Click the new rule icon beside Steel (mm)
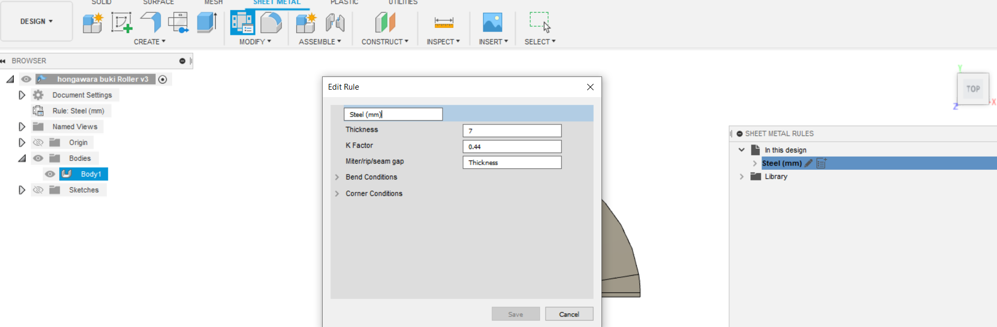The width and height of the screenshot is (997, 327). point(822,163)
